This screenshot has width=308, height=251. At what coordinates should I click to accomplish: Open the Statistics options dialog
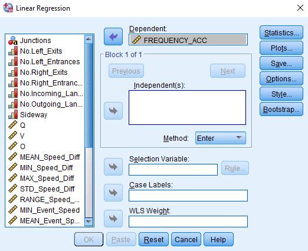point(281,32)
